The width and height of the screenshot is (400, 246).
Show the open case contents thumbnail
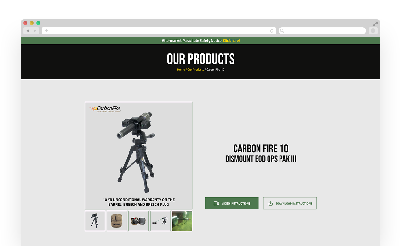138,221
